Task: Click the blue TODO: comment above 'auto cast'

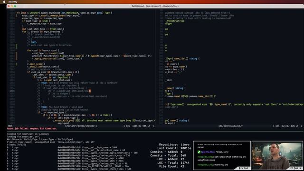Action: (34, 42)
